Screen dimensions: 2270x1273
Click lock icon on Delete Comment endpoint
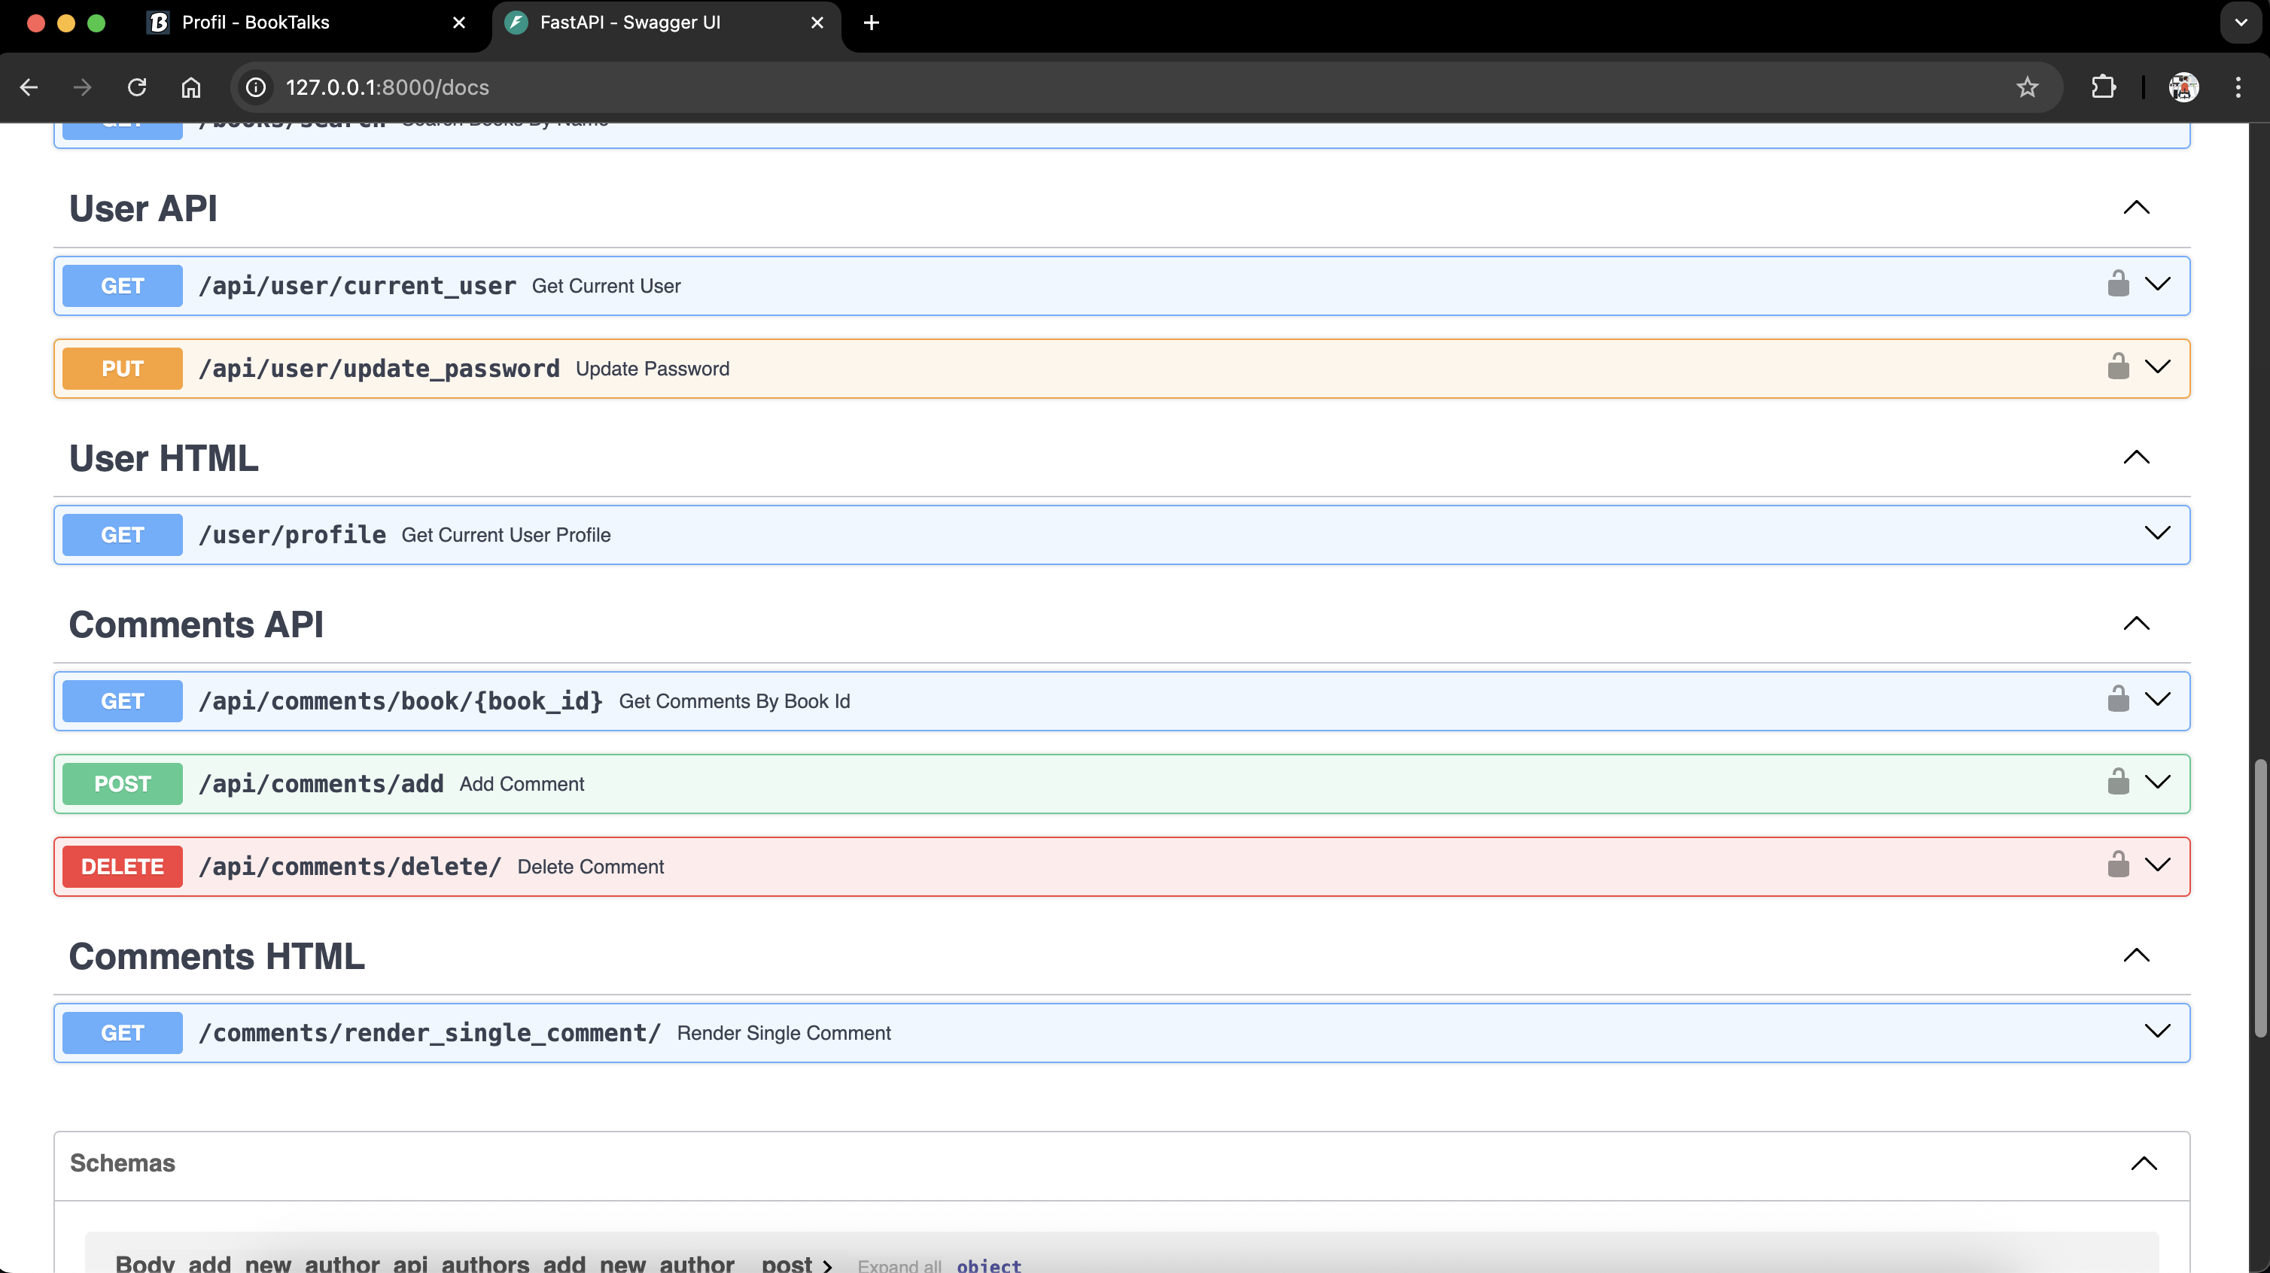pos(2117,865)
